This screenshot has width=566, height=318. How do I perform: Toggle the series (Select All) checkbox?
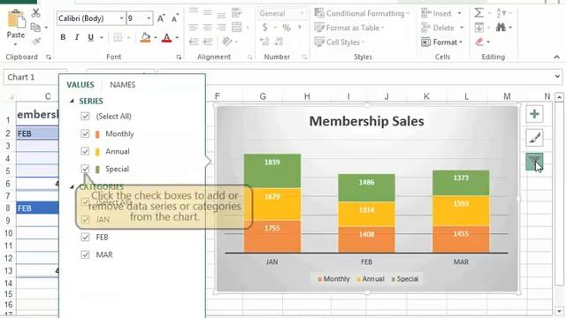pyautogui.click(x=85, y=116)
